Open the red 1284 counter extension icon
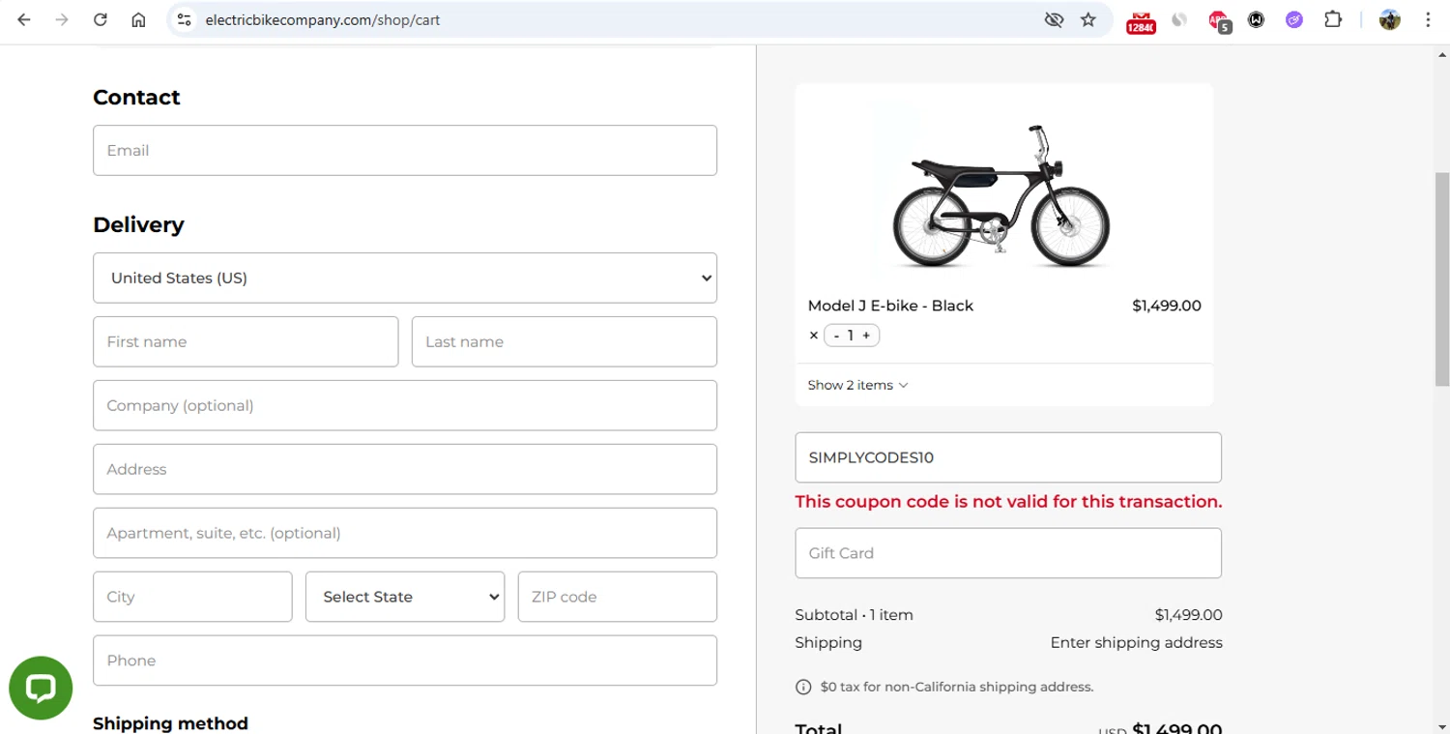This screenshot has width=1450, height=734. pyautogui.click(x=1141, y=21)
